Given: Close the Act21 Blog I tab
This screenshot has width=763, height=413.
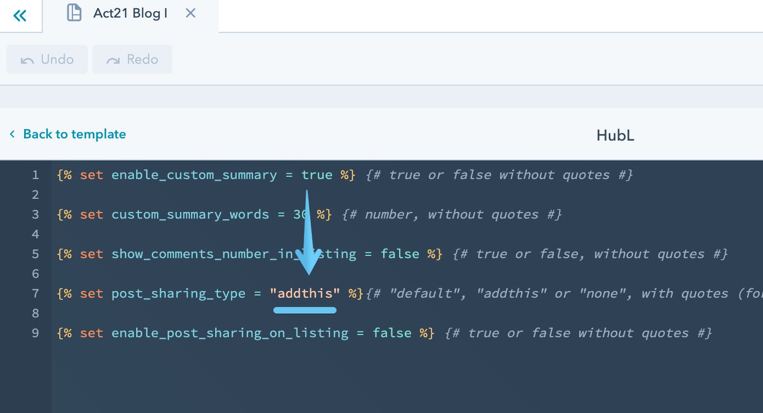Looking at the screenshot, I should [190, 13].
